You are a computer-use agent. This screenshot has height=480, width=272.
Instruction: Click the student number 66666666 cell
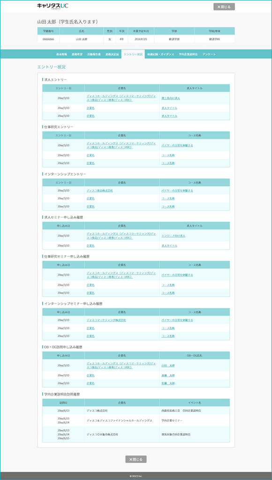pos(49,39)
